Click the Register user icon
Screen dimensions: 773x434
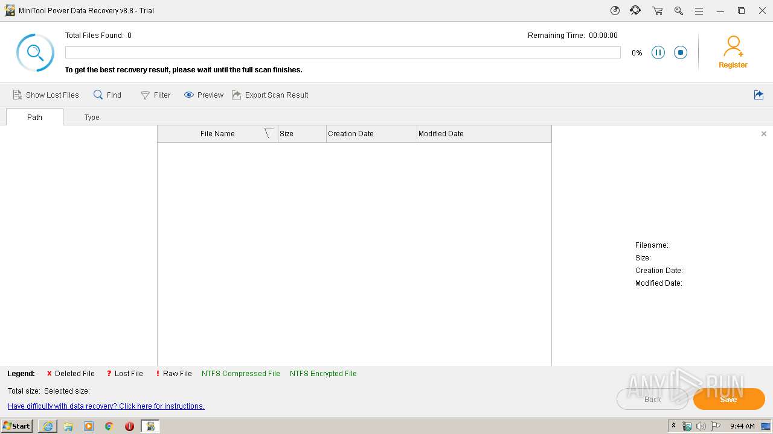pyautogui.click(x=733, y=46)
